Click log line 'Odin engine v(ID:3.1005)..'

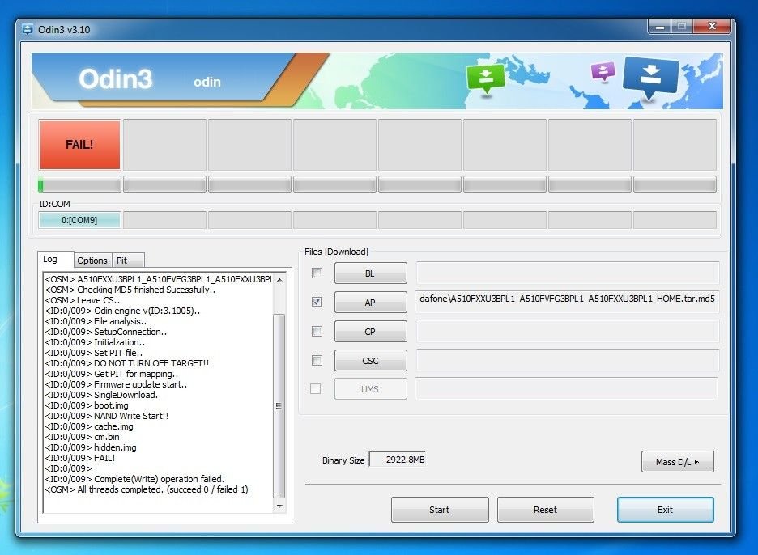(123, 311)
